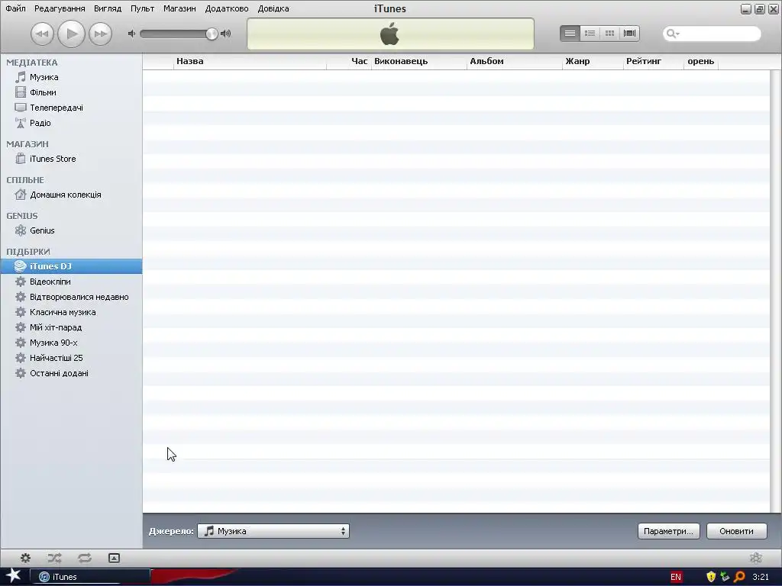Click the EN language indicator
782x586 pixels.
(676, 577)
